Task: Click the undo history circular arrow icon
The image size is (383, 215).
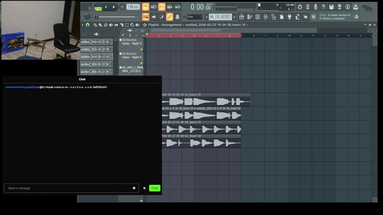Action: [x=300, y=7]
